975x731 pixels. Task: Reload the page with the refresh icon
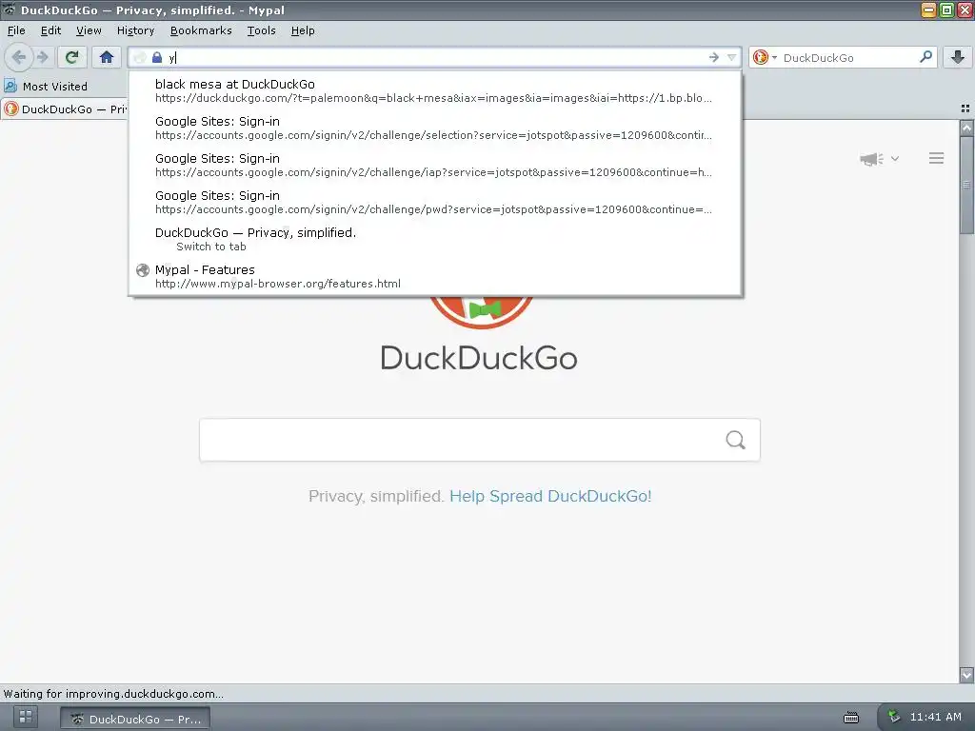click(x=71, y=57)
